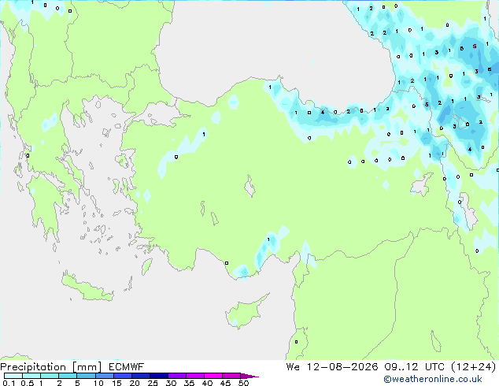Pick the 15–20 mm legend color box
Screen dimensions: 499x386
coord(123,376)
